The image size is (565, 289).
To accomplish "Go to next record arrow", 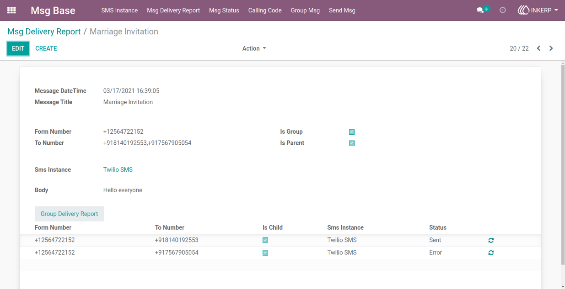I will point(551,48).
